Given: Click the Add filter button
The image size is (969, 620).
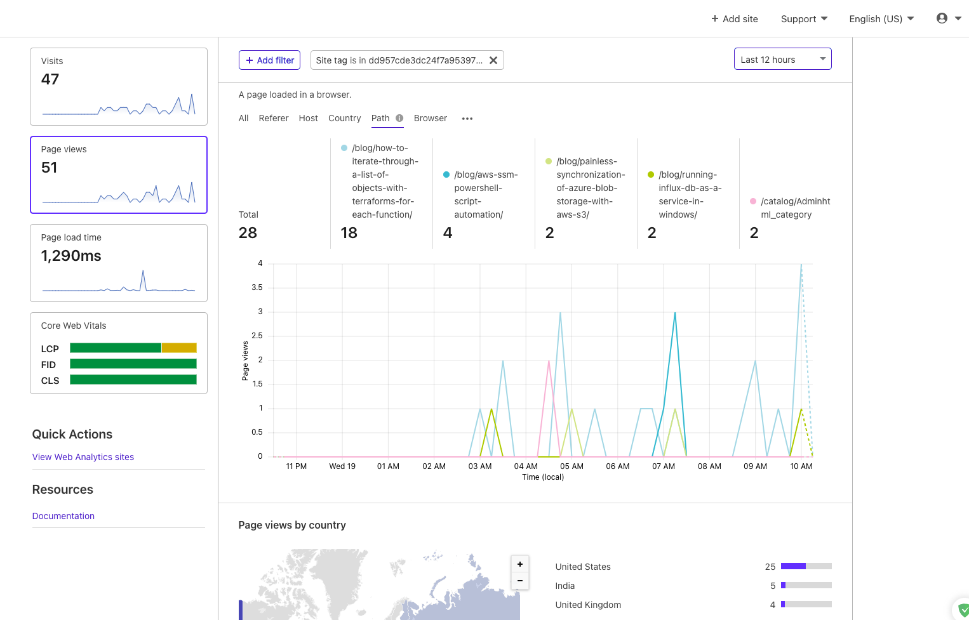Looking at the screenshot, I should (270, 60).
